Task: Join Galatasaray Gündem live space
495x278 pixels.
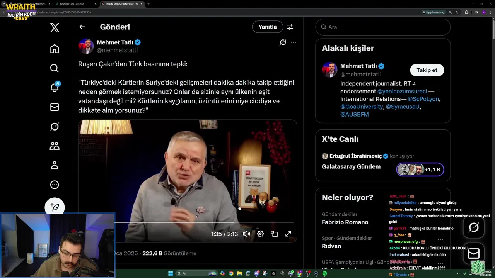Action: pyautogui.click(x=351, y=167)
